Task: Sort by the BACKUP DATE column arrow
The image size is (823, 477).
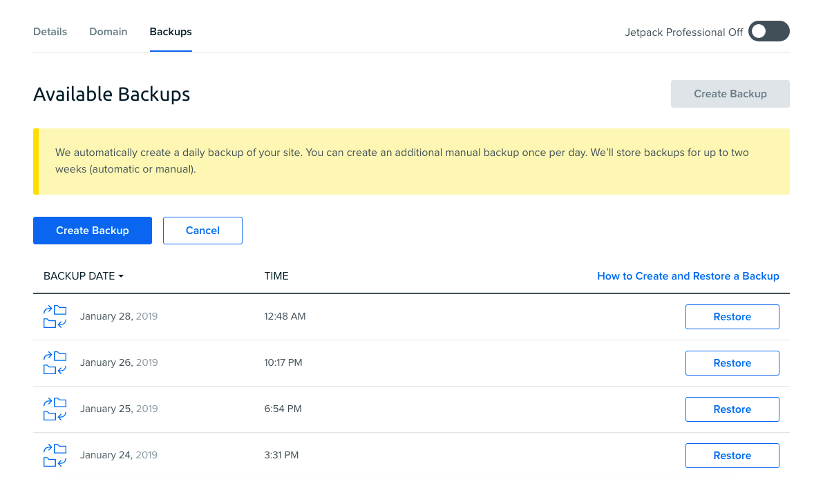Action: point(121,277)
